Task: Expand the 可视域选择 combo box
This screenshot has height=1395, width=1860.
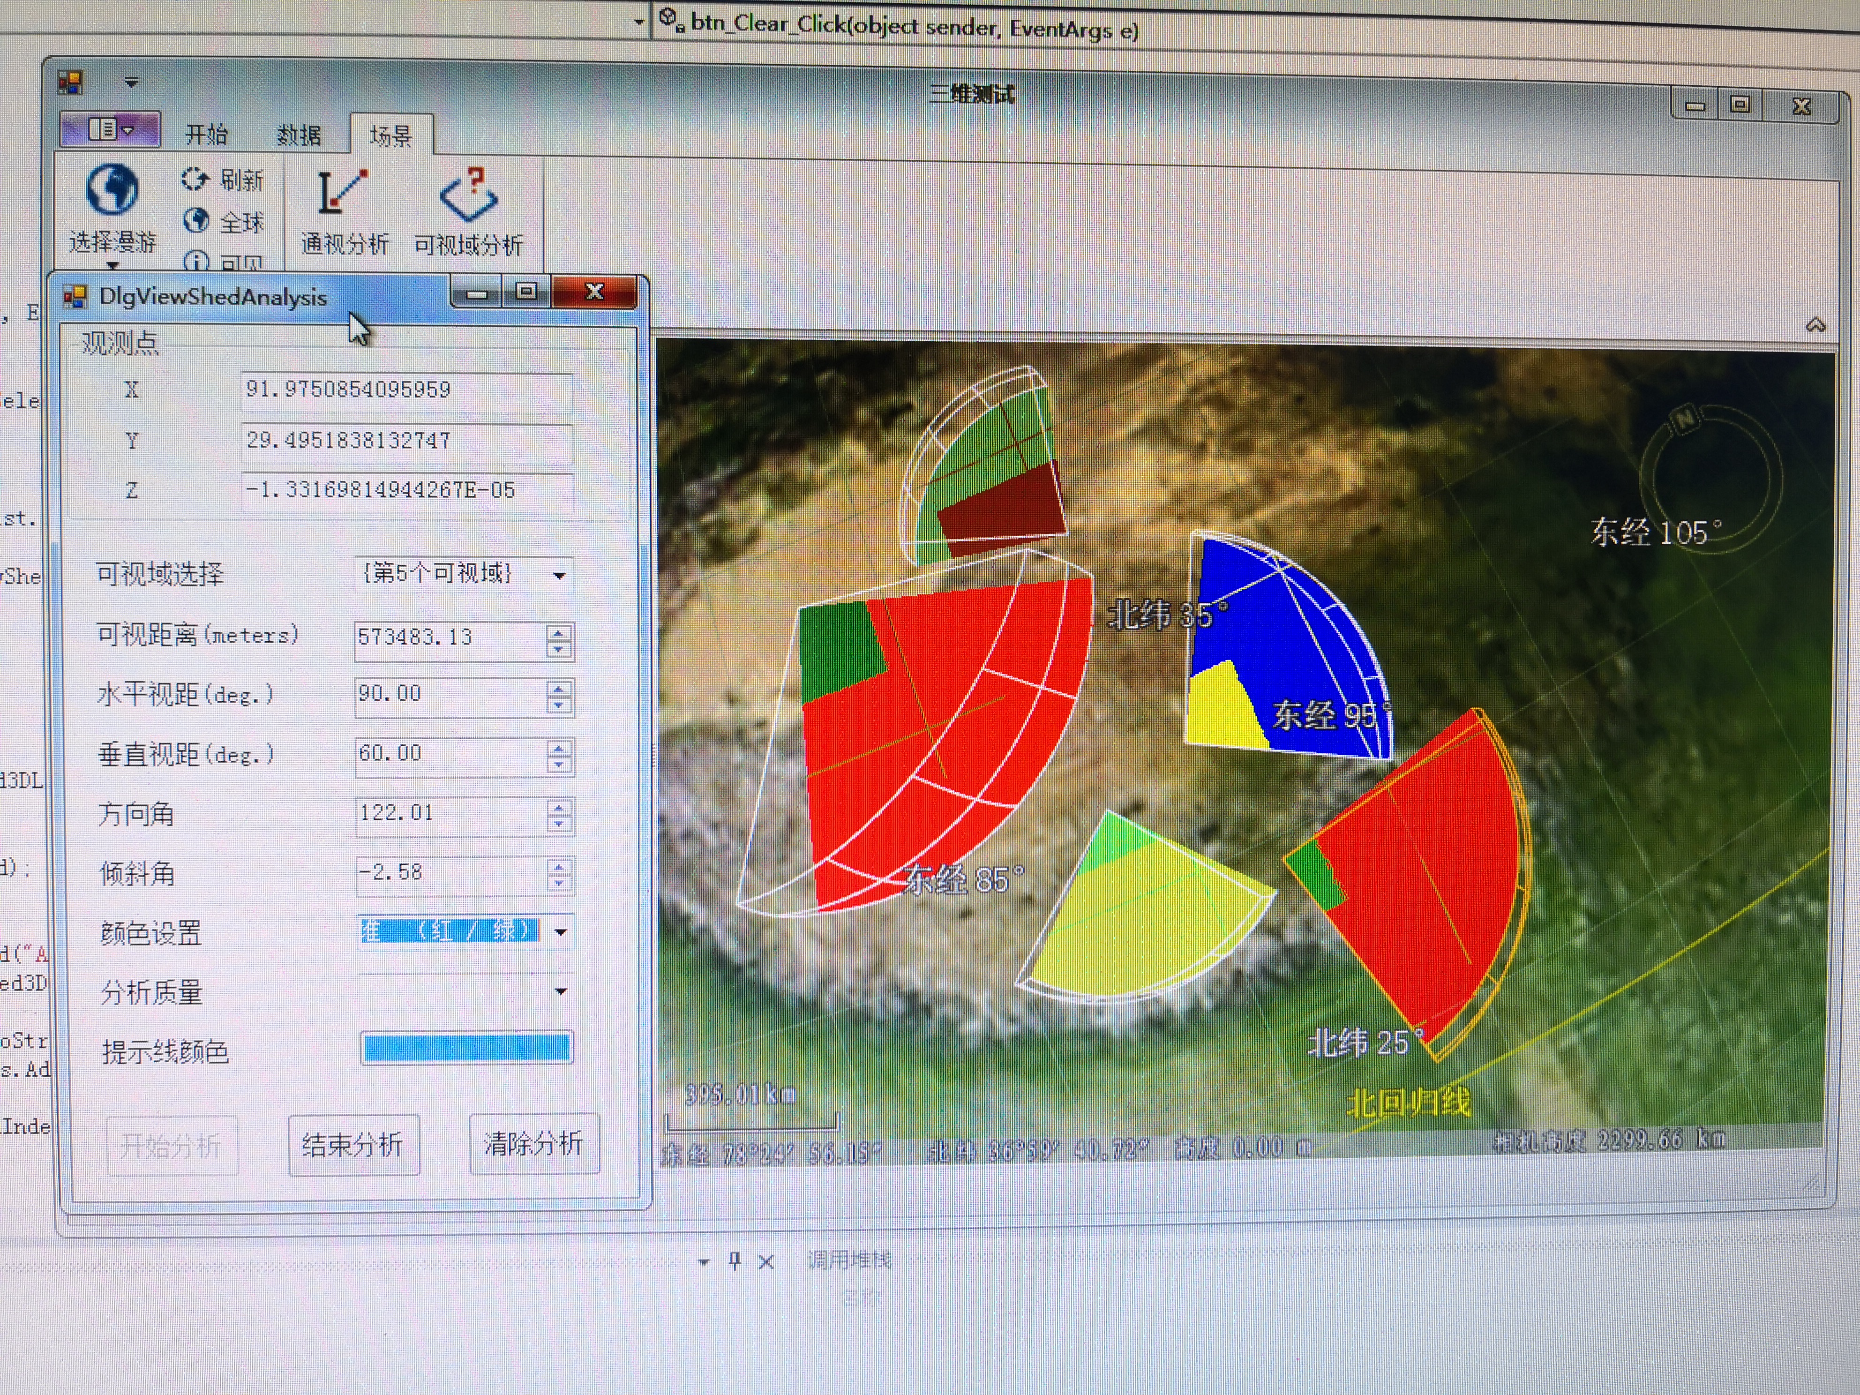Action: tap(559, 576)
